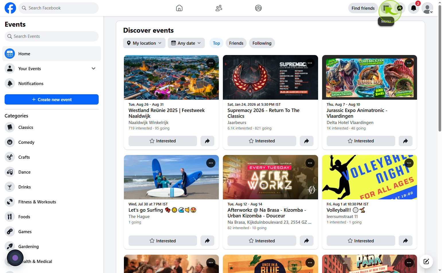The image size is (442, 273).
Task: Open Afterworkz @ Na Brasa event title
Action: 267,213
